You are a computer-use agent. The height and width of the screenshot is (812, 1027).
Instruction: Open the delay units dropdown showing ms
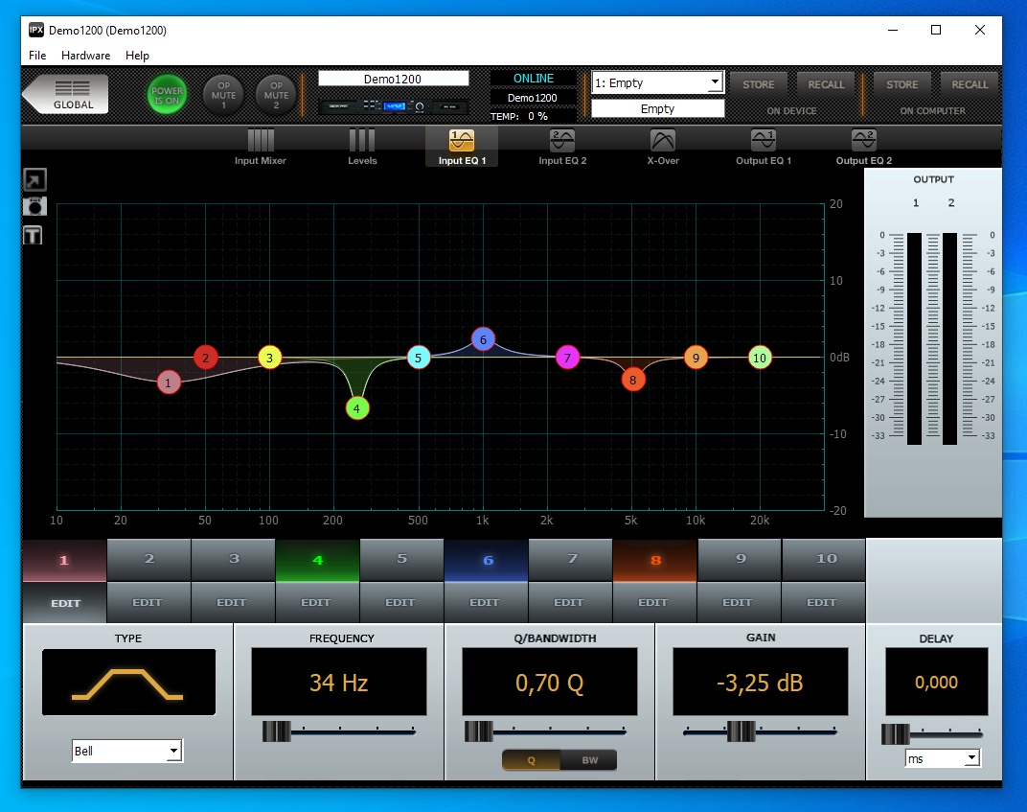pos(943,757)
